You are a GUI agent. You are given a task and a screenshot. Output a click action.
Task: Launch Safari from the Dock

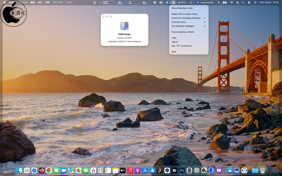[x=34, y=170]
